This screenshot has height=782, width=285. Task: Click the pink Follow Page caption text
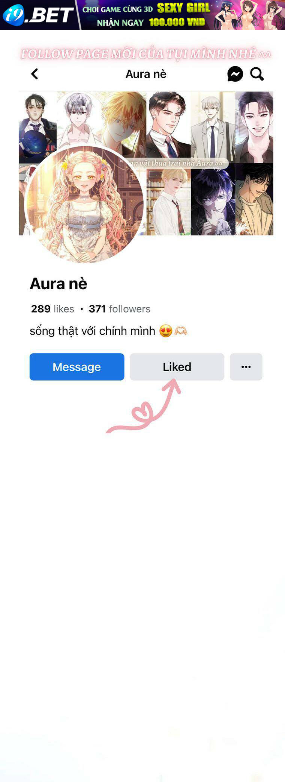tap(146, 54)
